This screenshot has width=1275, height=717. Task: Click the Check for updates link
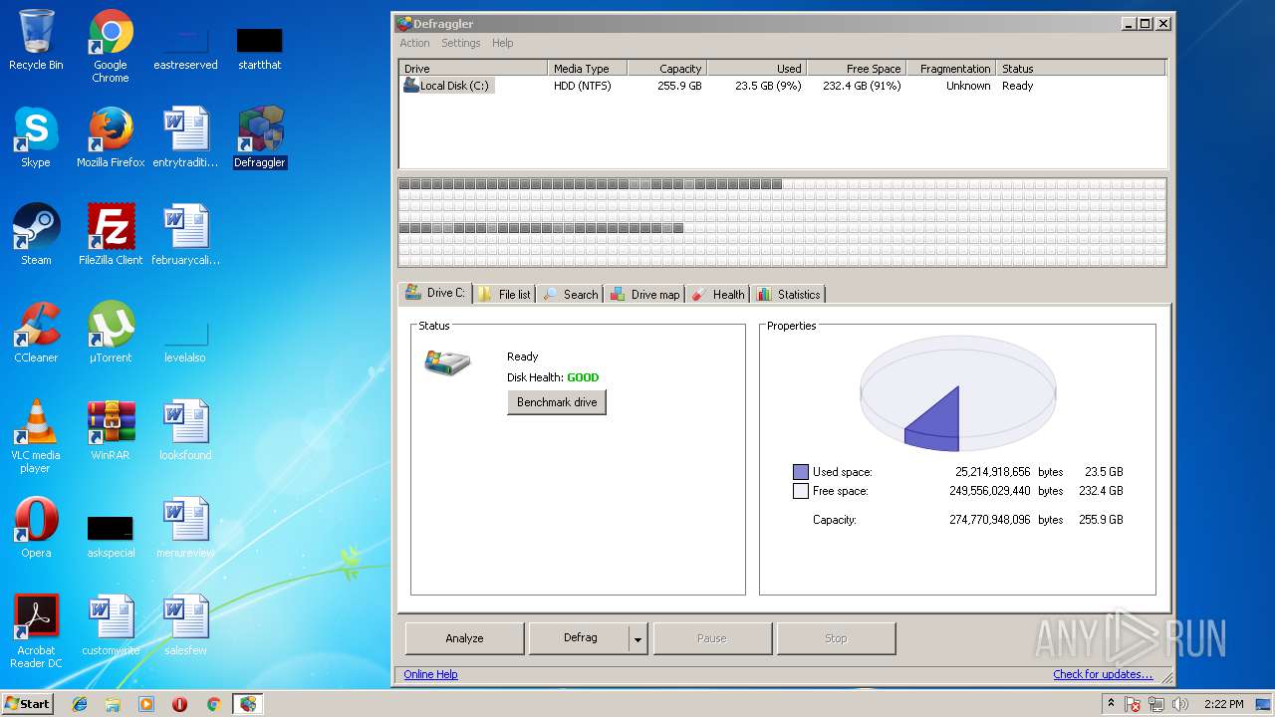tap(1103, 674)
